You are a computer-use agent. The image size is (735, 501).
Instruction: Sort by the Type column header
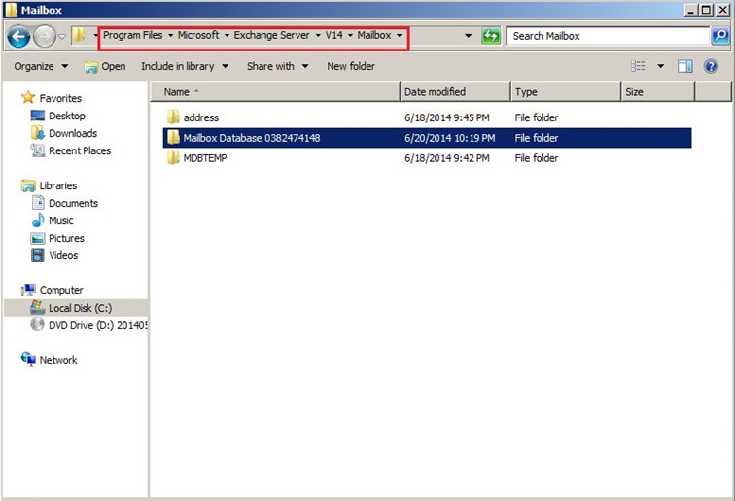point(566,92)
